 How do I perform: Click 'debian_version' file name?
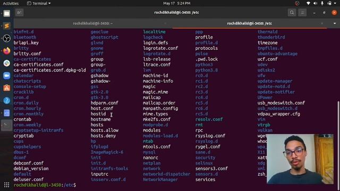pos(31,169)
